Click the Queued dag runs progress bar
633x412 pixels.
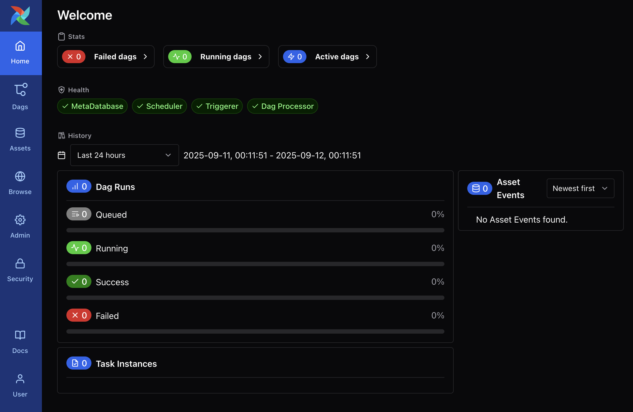point(255,230)
